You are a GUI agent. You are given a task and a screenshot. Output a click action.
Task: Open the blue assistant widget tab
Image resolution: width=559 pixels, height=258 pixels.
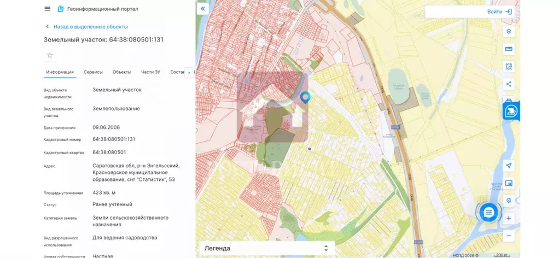[511, 111]
